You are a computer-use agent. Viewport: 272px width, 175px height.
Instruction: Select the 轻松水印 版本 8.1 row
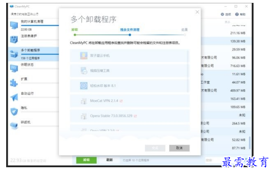129,86
